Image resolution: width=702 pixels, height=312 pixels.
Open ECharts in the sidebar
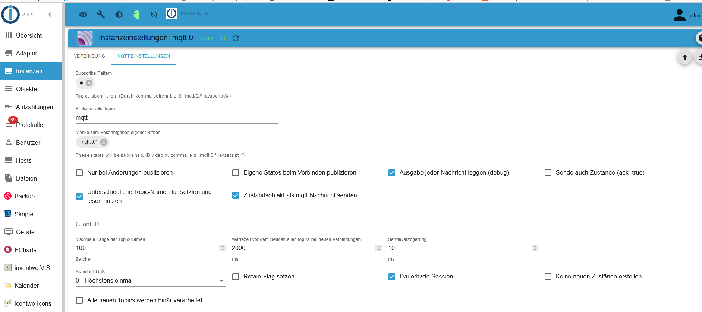click(x=31, y=250)
